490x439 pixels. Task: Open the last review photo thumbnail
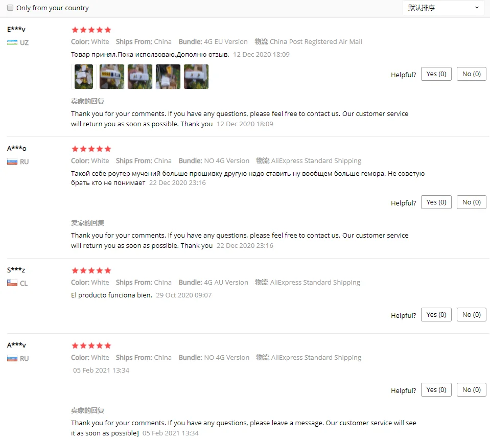196,77
